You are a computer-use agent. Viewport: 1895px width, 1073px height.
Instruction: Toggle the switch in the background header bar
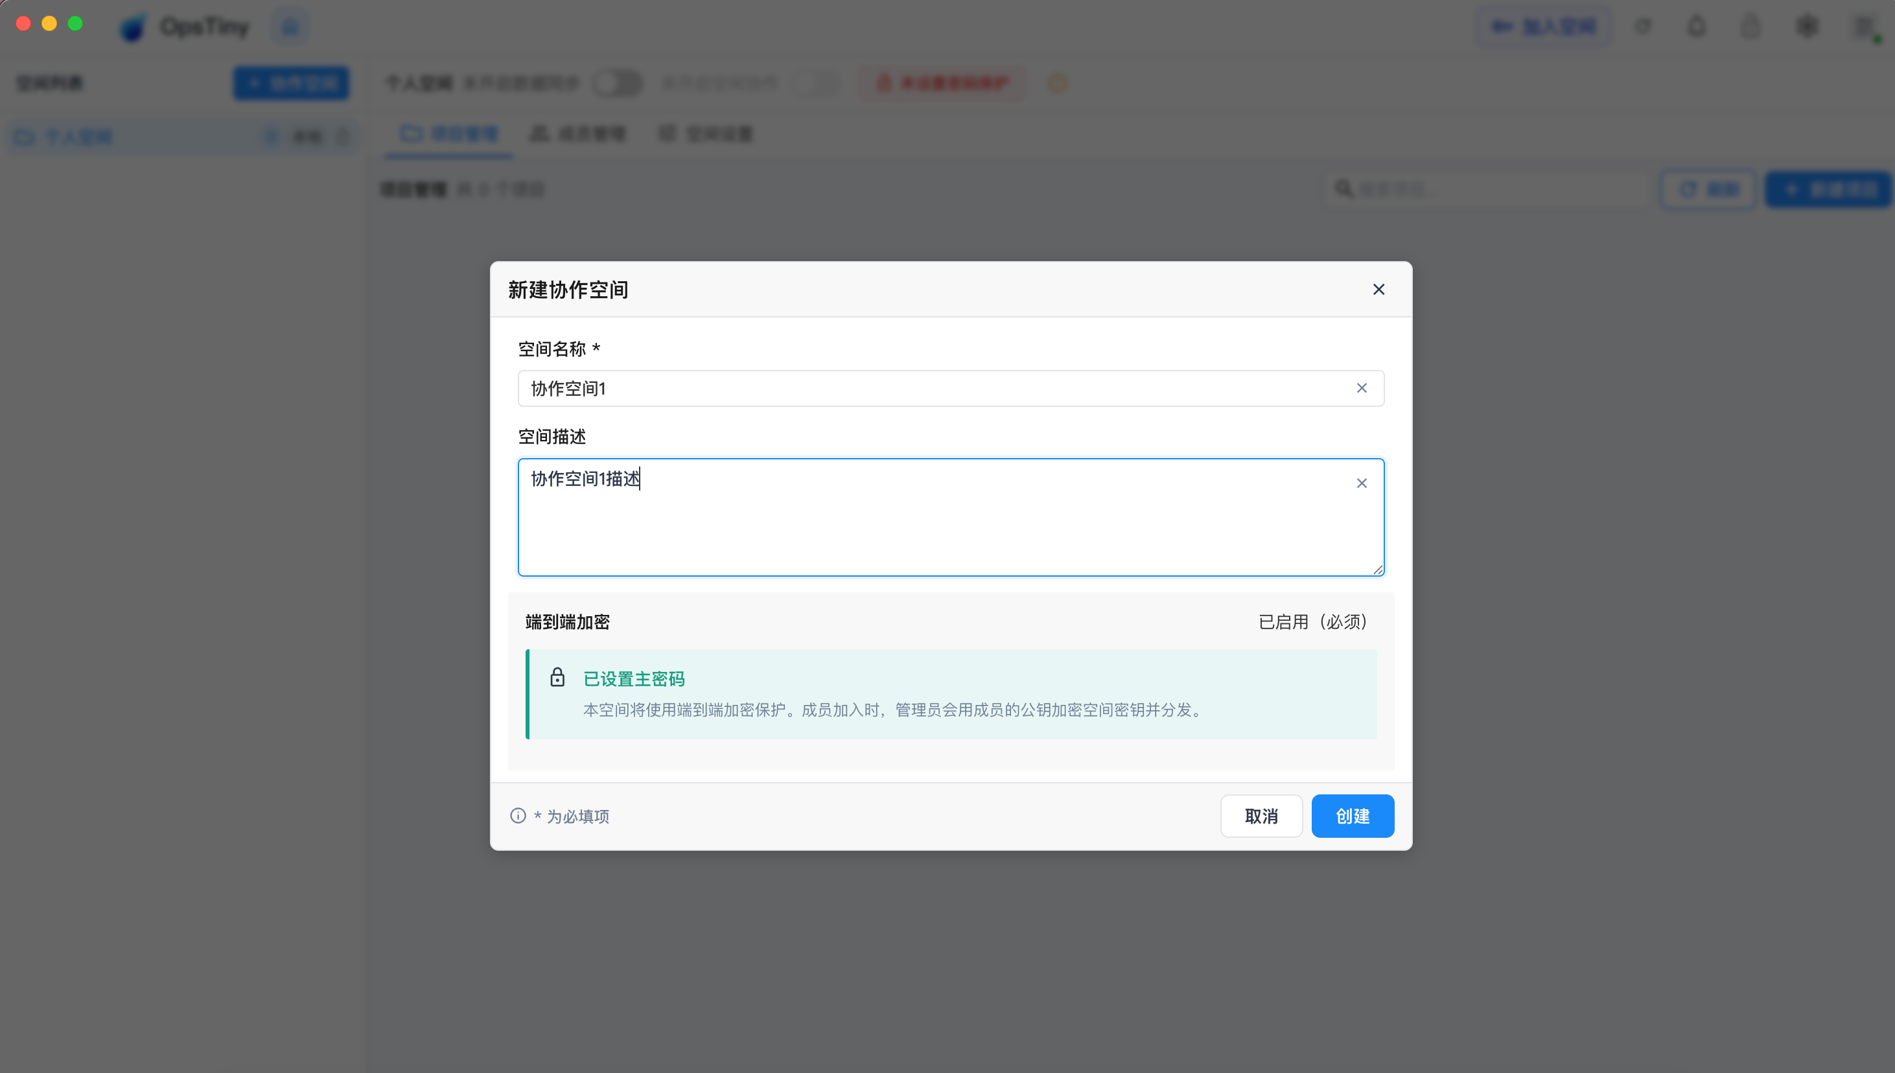pyautogui.click(x=618, y=84)
